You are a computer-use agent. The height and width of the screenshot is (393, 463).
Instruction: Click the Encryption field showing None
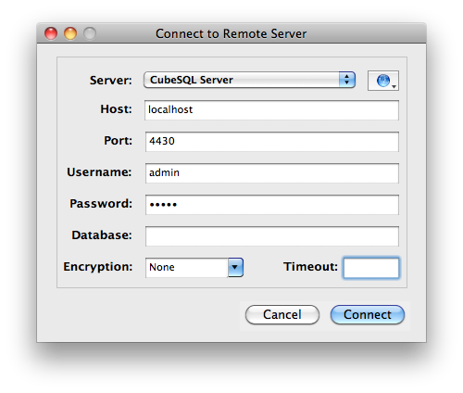[187, 267]
